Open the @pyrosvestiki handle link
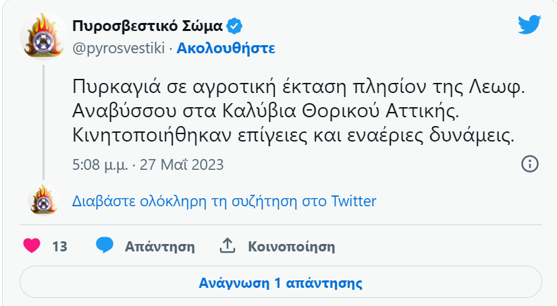 pyautogui.click(x=119, y=49)
